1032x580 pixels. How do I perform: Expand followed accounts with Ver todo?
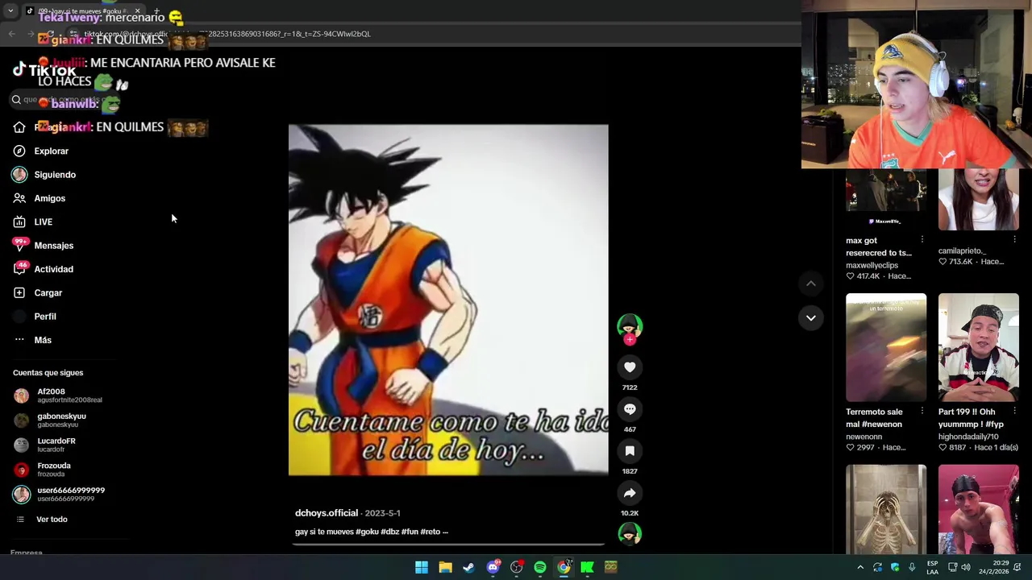coord(42,520)
